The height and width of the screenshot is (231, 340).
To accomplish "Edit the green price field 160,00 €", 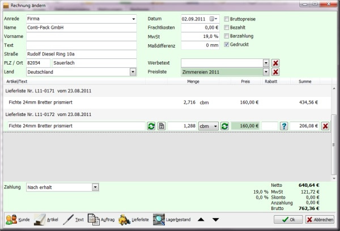I will (245, 126).
